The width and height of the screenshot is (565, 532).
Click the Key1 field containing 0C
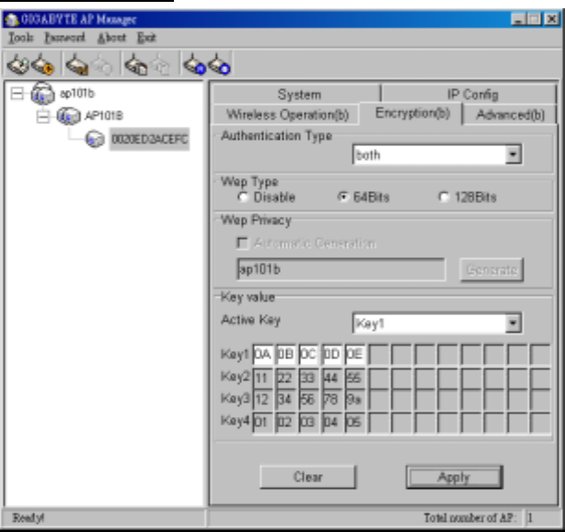(308, 355)
